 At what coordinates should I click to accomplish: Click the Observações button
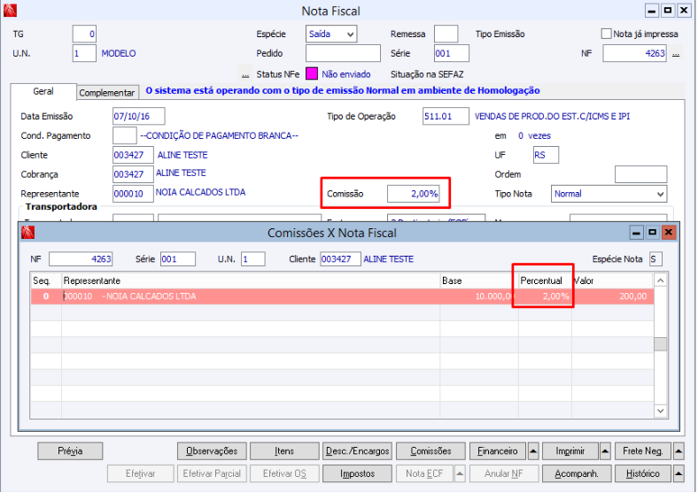pos(212,451)
